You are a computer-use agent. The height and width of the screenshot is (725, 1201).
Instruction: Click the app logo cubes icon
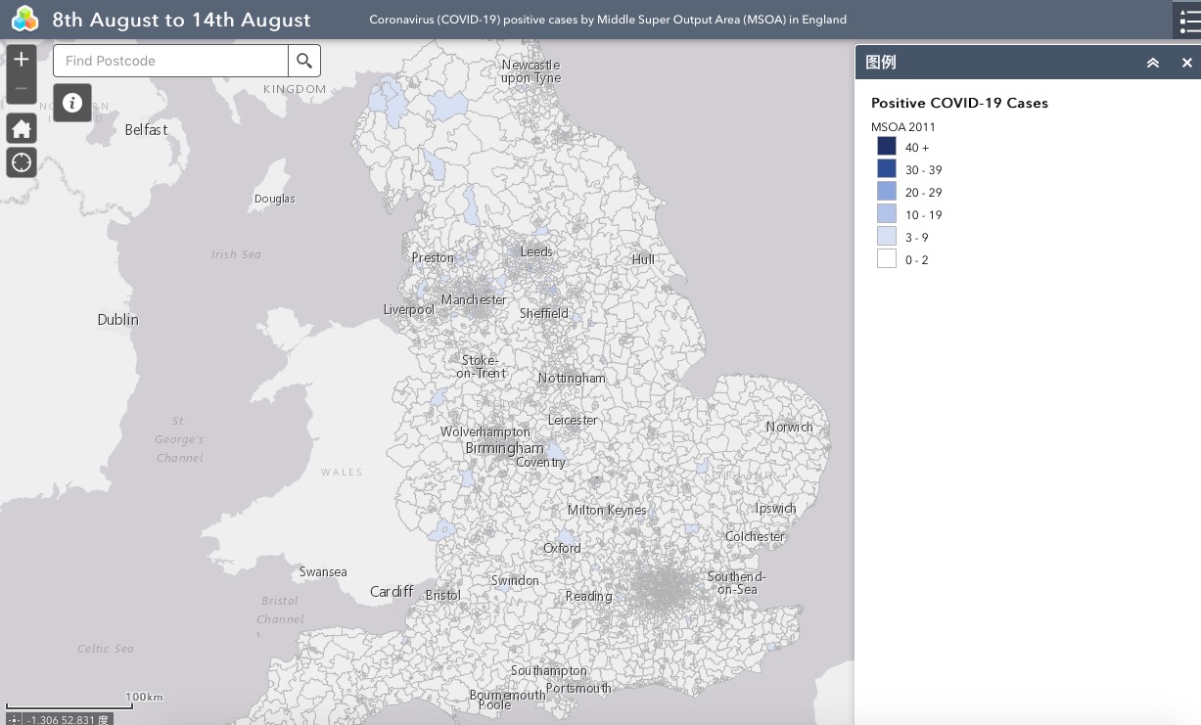click(24, 19)
